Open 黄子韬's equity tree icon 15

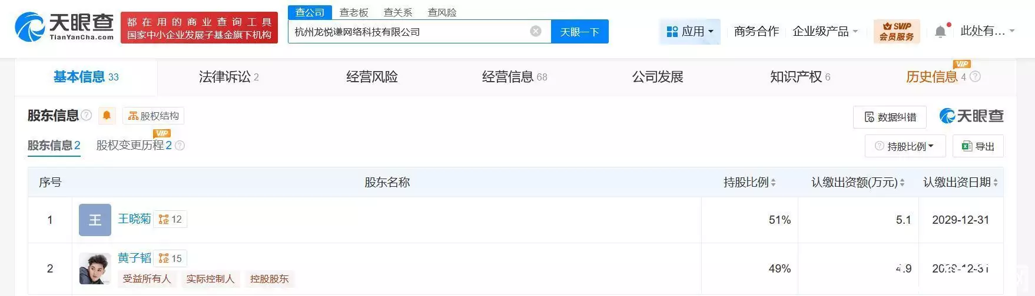(170, 258)
